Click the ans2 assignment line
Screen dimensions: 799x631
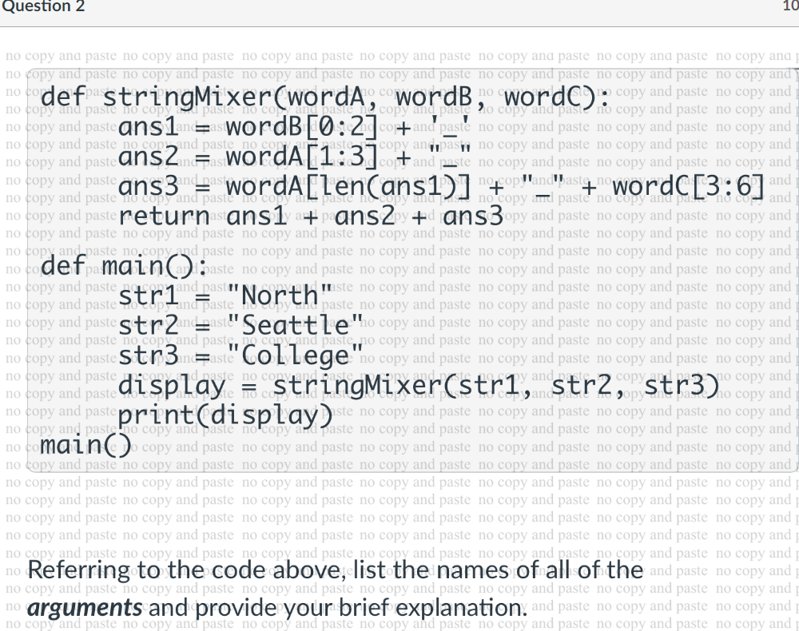pos(296,156)
